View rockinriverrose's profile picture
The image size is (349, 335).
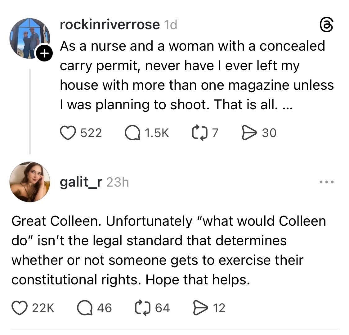click(29, 38)
